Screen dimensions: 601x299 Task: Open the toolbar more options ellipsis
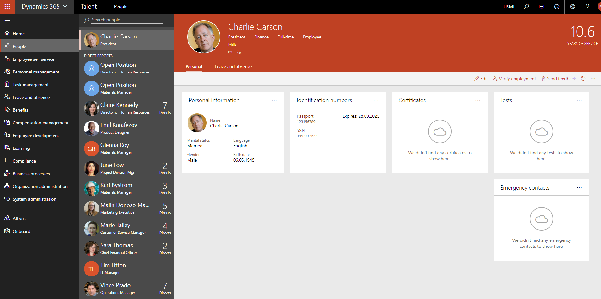593,79
